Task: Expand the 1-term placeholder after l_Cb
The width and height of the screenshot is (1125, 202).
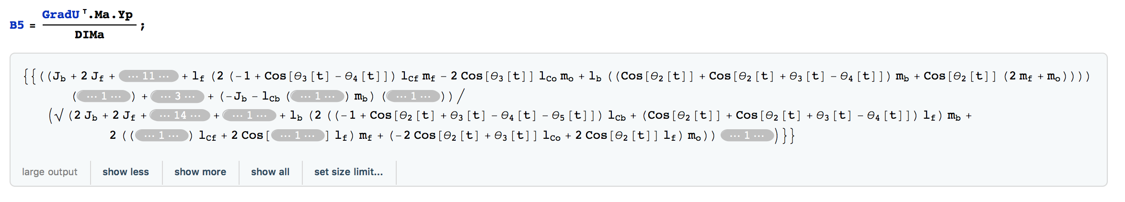Action: 318,96
